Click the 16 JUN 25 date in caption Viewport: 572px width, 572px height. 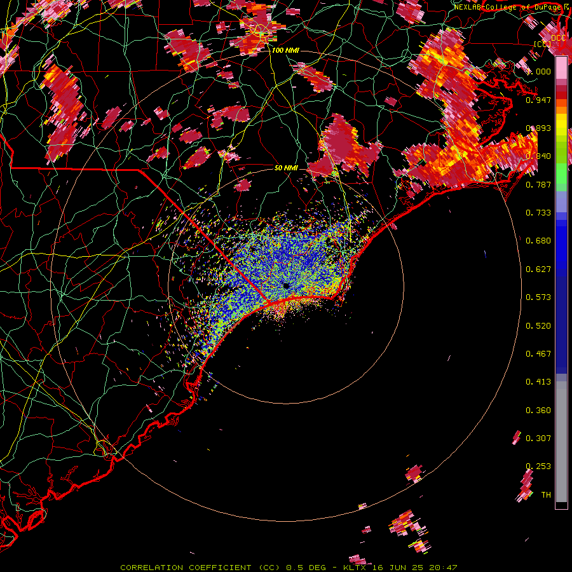click(x=398, y=568)
